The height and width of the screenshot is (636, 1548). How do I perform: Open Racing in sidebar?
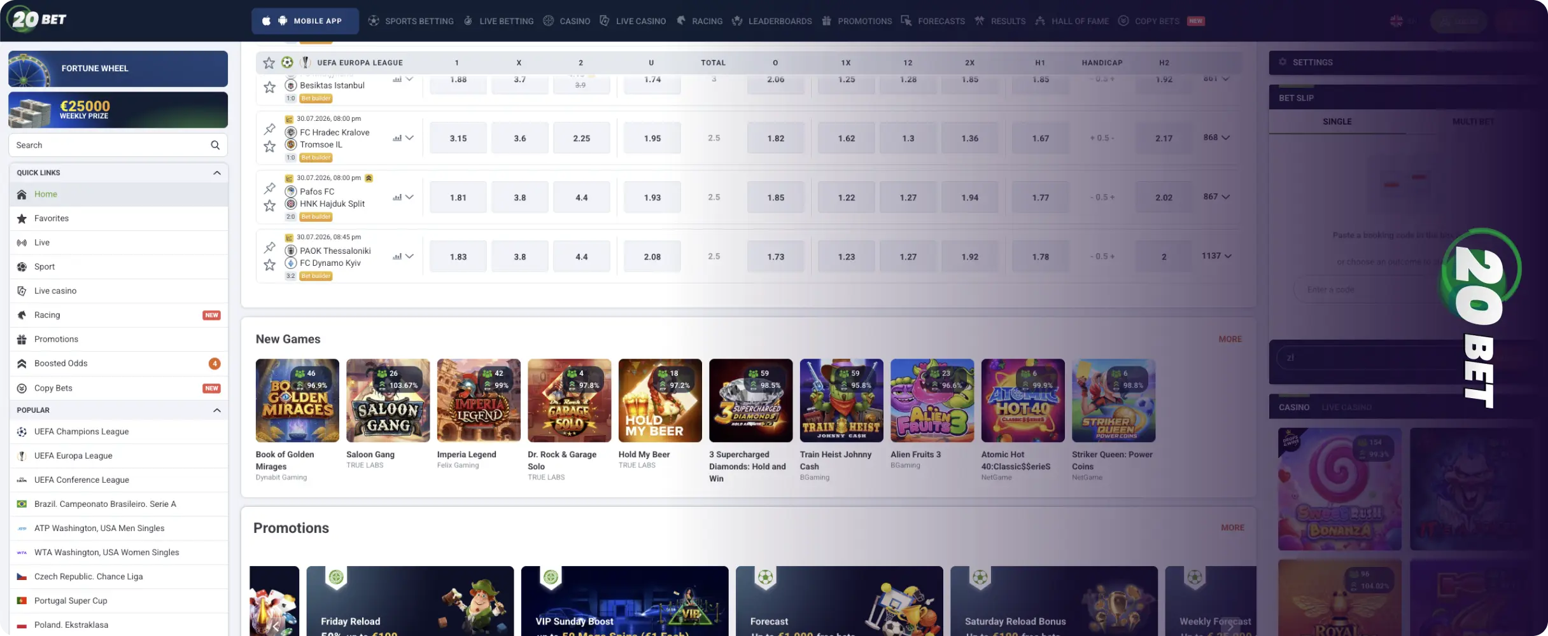pos(118,315)
